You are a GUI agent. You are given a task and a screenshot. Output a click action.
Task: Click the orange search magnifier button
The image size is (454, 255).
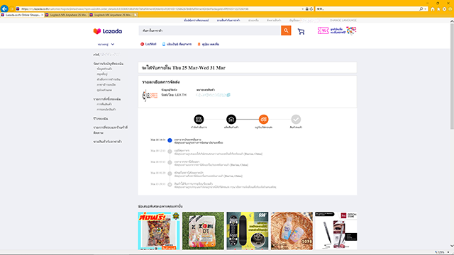(286, 30)
